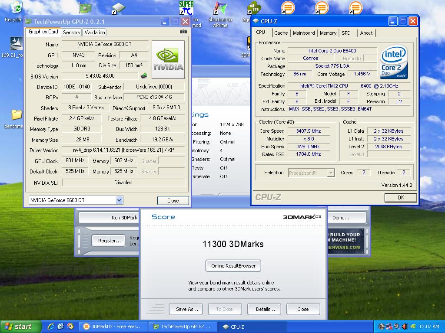
Task: Click the Demo button in 3DMark03
Action: (x=347, y=218)
